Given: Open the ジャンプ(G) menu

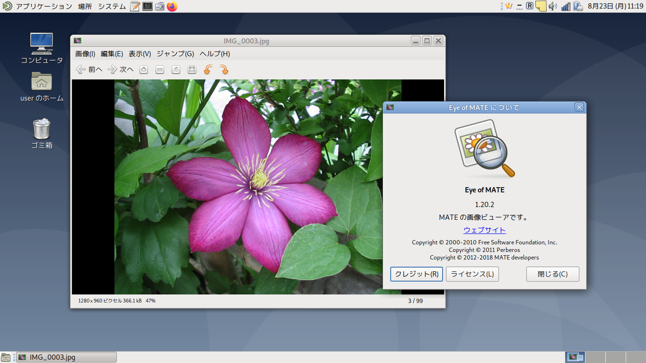Looking at the screenshot, I should [175, 54].
